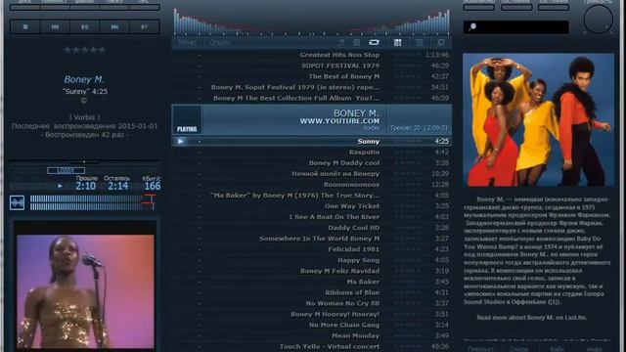Click the LOSSY indicator badge
Screen dimensions: 626x352
(66, 170)
